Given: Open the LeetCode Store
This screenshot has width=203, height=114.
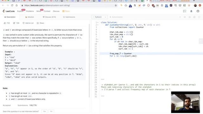Looking at the screenshot, I should 66,11.
